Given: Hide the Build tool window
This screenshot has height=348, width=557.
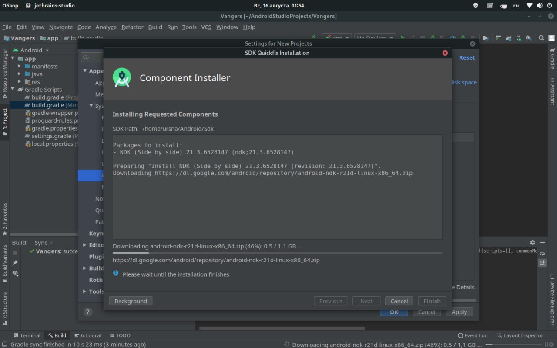Looking at the screenshot, I should (x=543, y=242).
